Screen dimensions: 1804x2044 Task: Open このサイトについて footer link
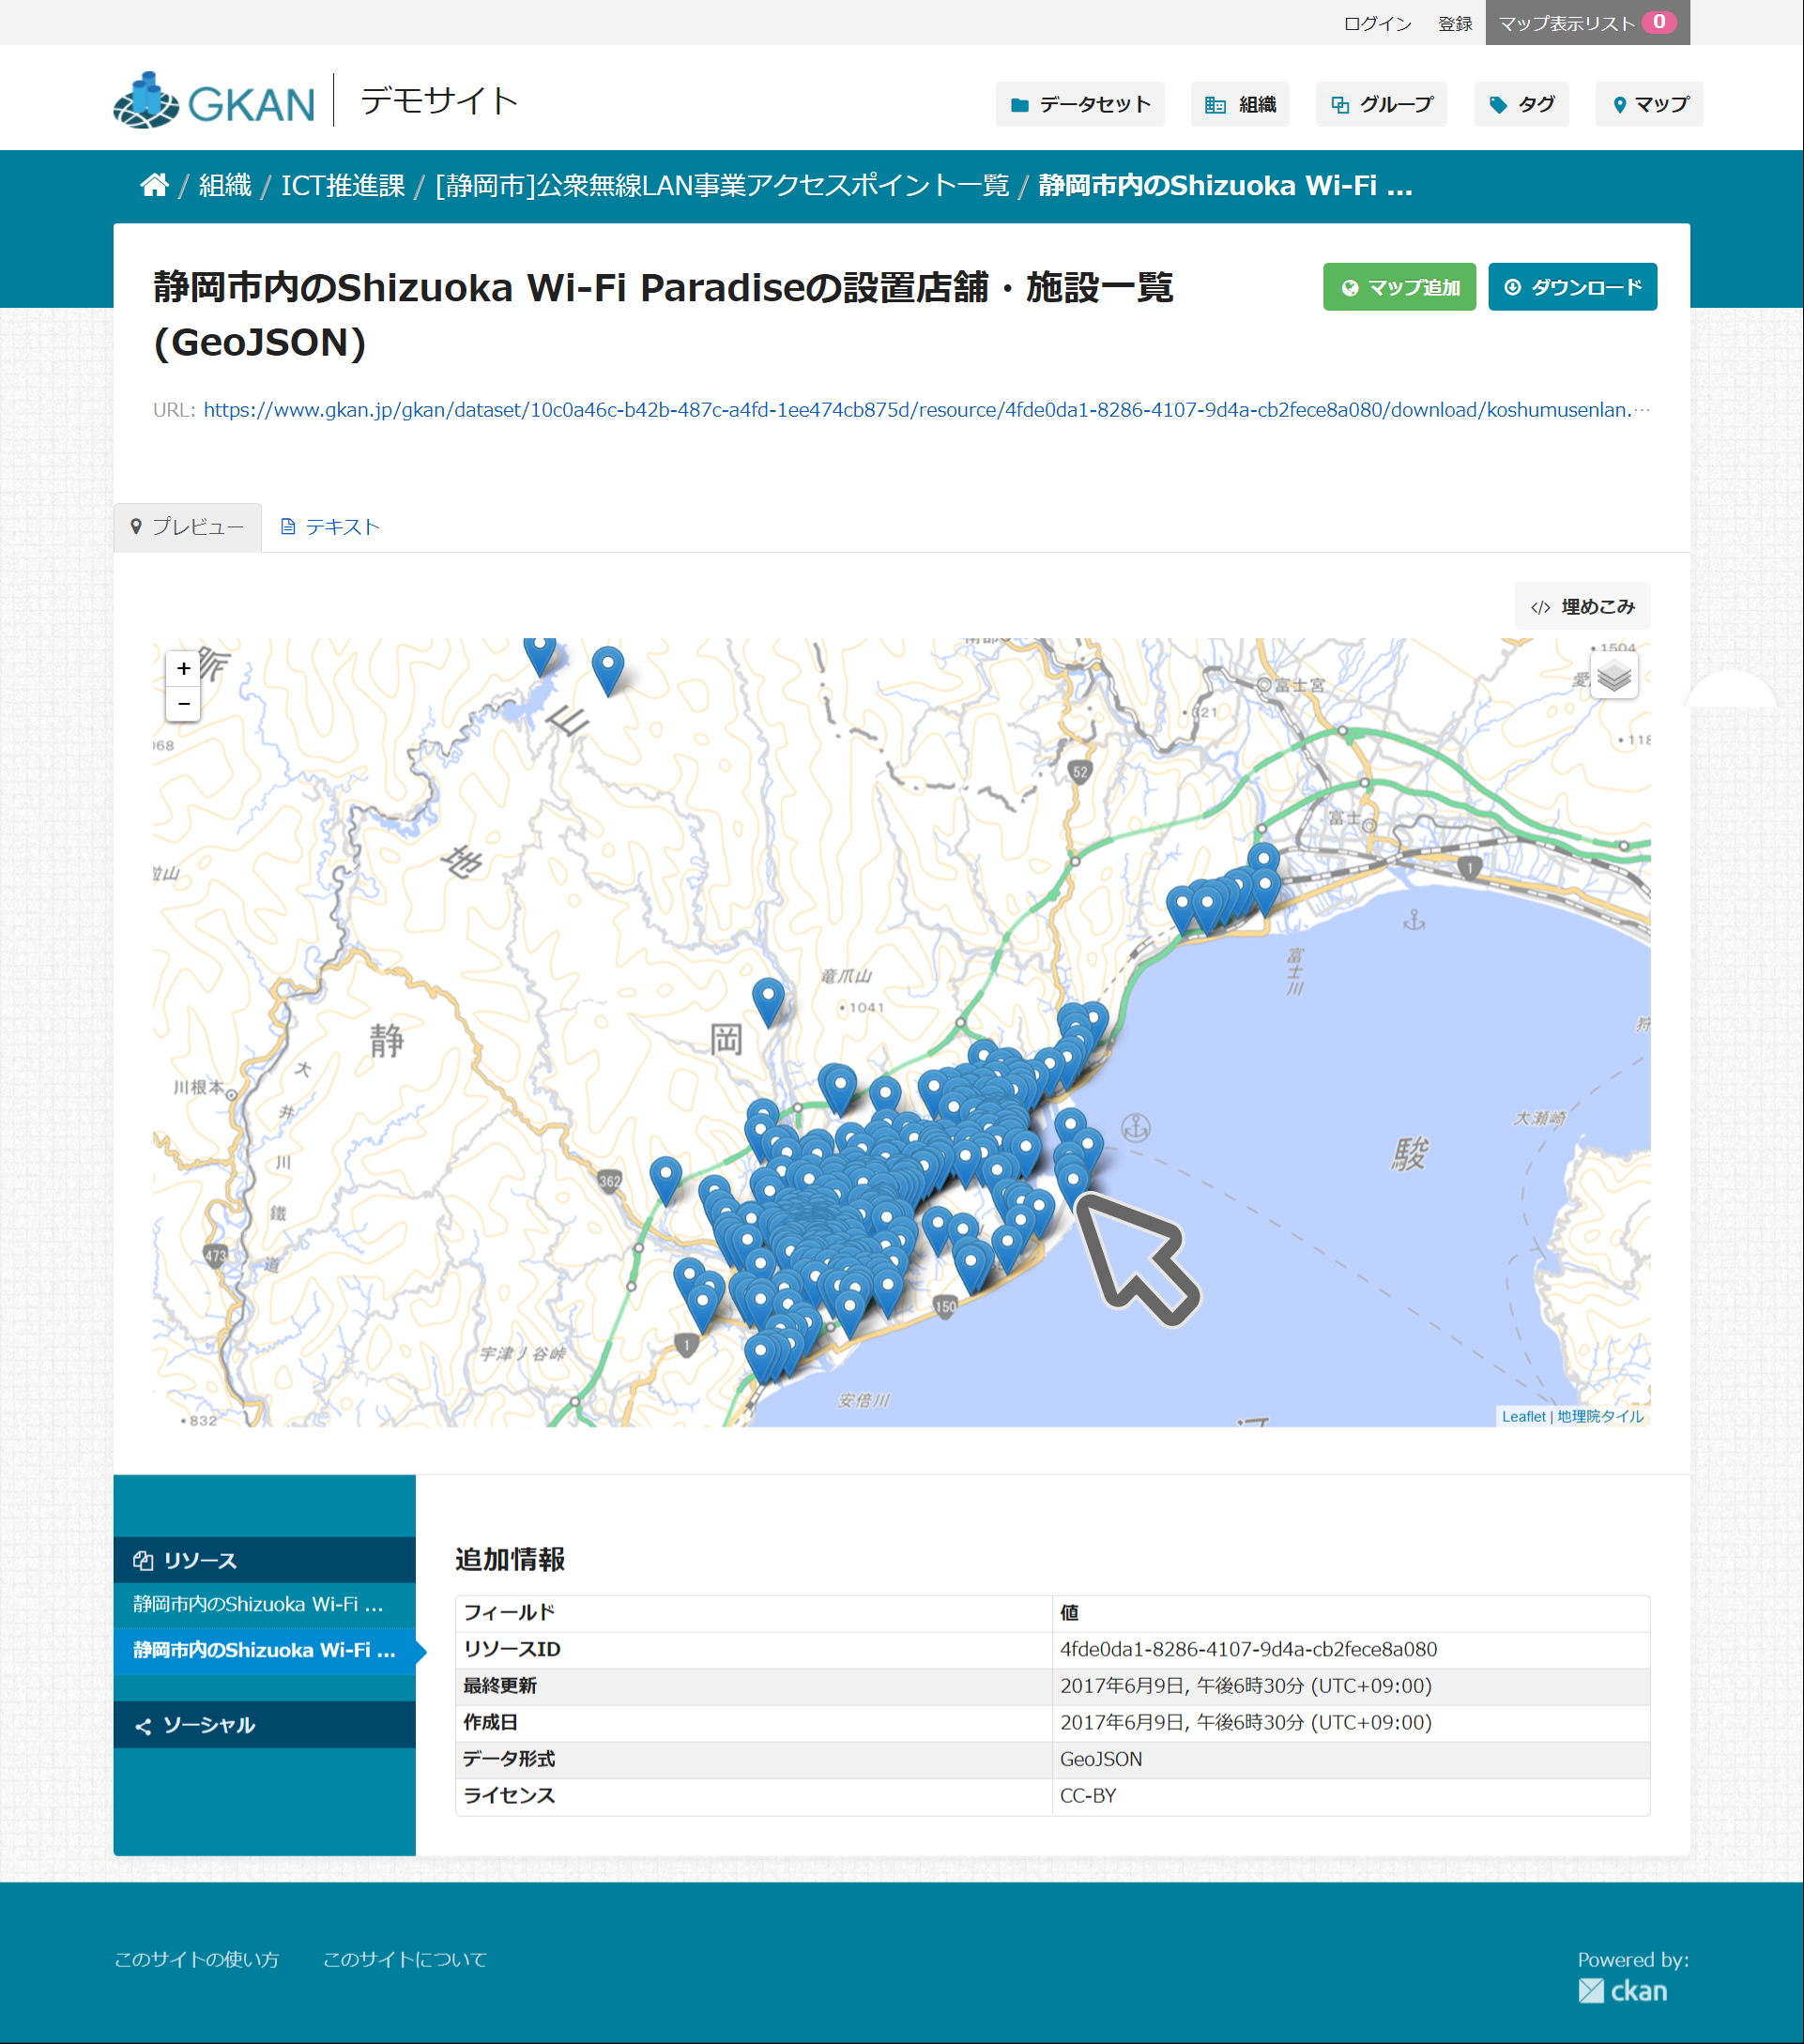click(405, 1959)
